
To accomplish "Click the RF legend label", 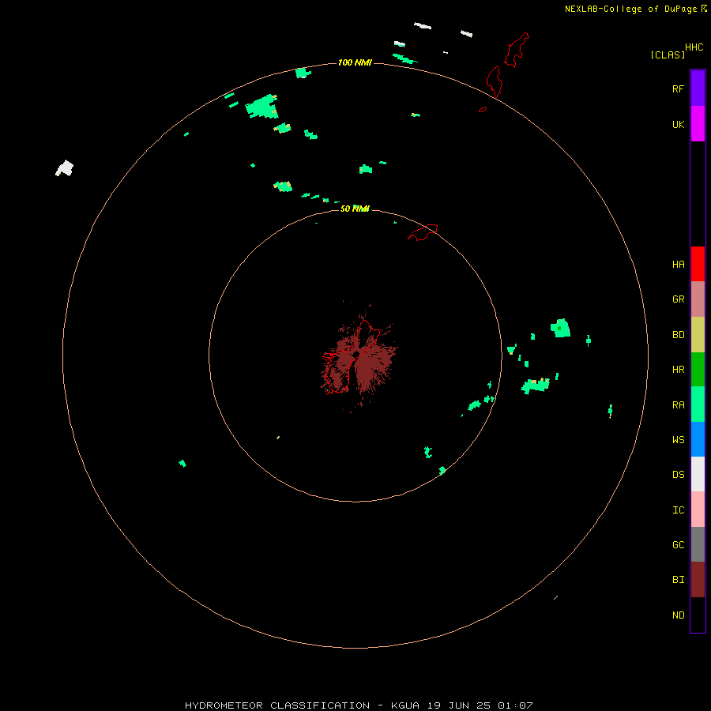I will pos(678,88).
